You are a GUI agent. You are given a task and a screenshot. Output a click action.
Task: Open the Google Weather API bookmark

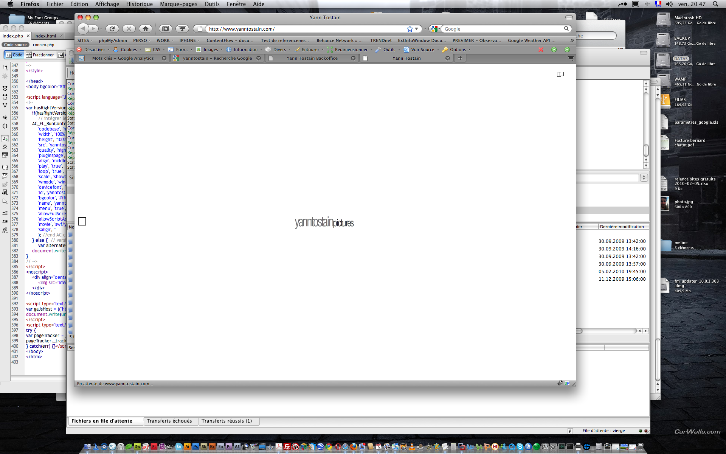coord(532,40)
